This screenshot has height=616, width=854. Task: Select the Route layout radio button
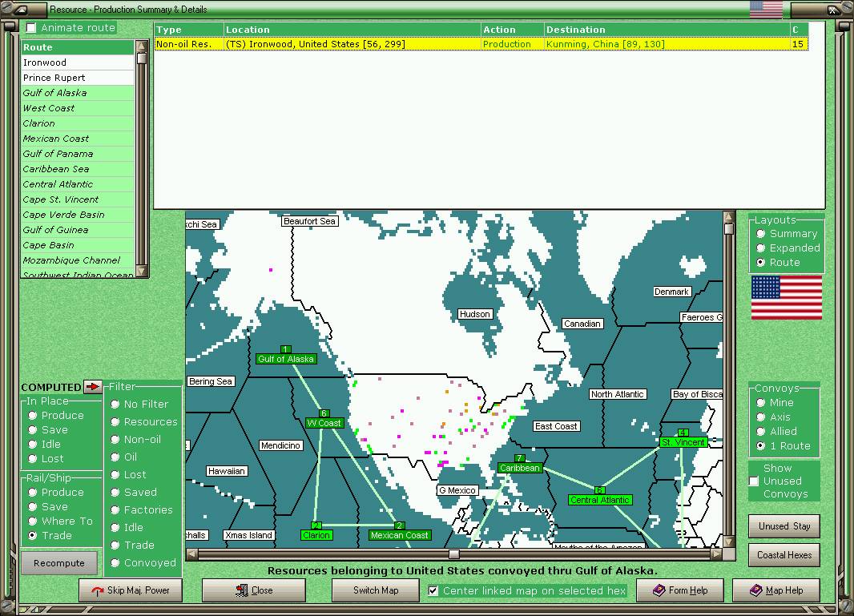click(761, 263)
